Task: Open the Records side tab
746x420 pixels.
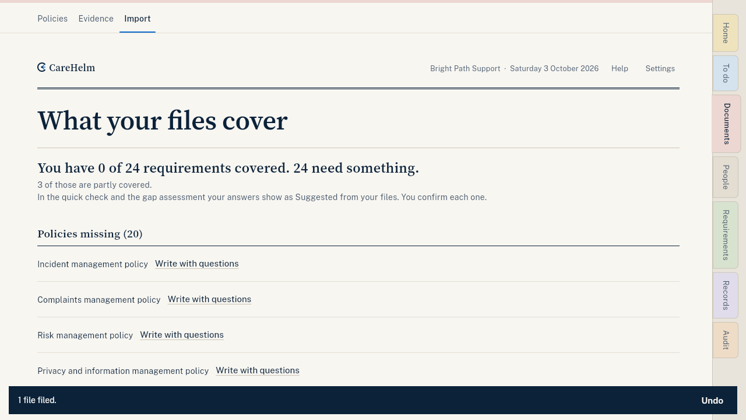Action: pyautogui.click(x=726, y=295)
